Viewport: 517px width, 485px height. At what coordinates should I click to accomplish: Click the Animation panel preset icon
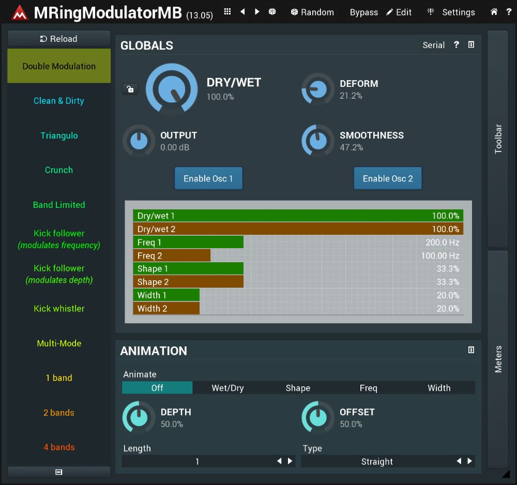(471, 350)
